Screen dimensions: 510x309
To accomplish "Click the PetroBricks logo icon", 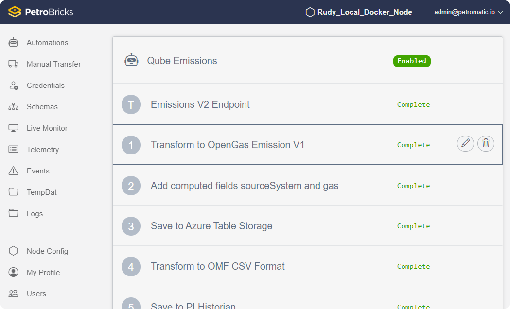I will click(x=15, y=12).
